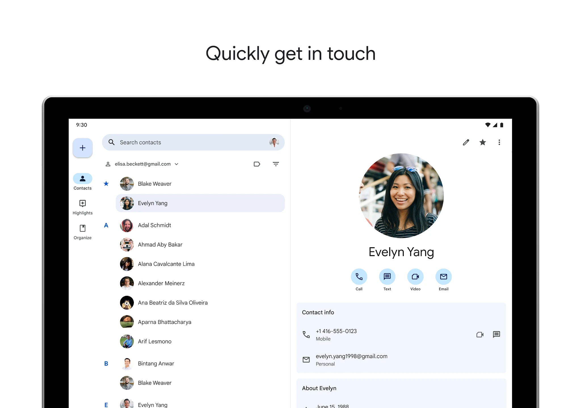The height and width of the screenshot is (408, 581).
Task: Click the search magnifier icon
Action: [x=111, y=142]
